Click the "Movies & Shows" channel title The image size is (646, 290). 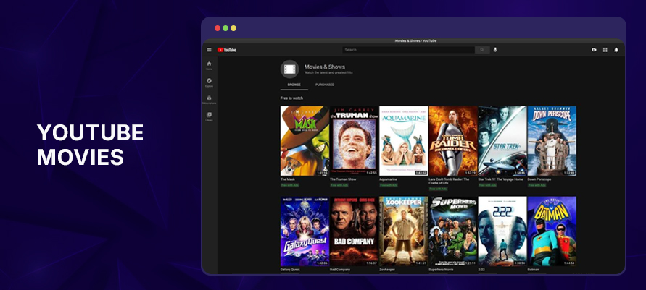coord(325,67)
